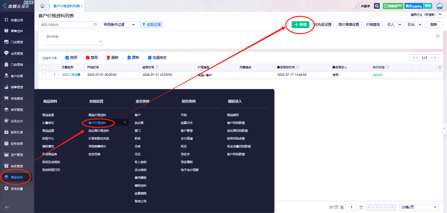Expand the arrow beside 引出
The height and width of the screenshot is (213, 447).
(x=420, y=25)
